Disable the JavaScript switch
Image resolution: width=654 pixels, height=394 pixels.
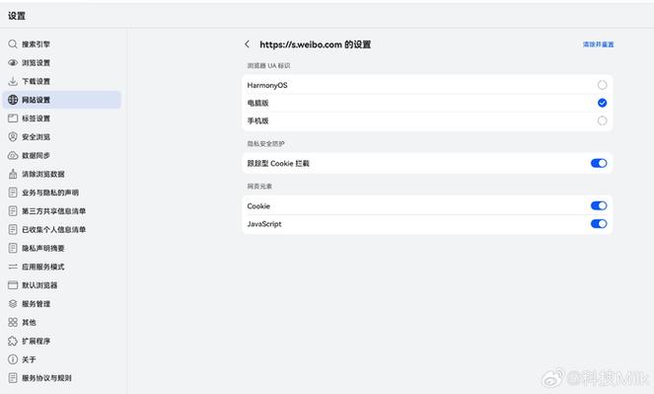[x=599, y=224]
